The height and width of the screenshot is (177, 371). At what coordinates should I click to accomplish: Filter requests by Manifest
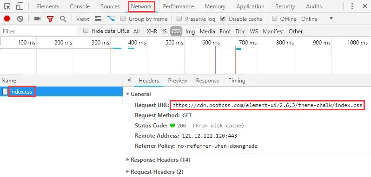click(273, 32)
